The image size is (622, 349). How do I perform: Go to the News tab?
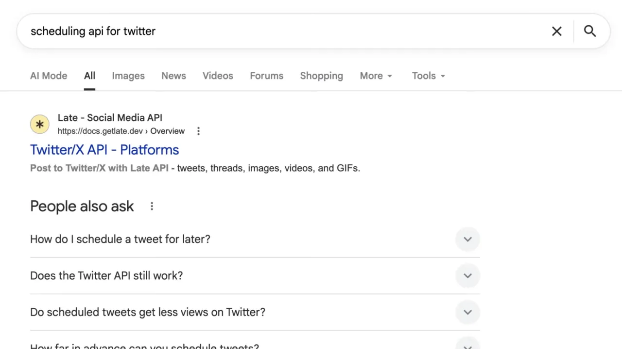[173, 76]
